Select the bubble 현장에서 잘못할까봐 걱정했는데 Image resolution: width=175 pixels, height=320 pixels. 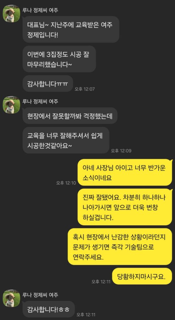70,116
